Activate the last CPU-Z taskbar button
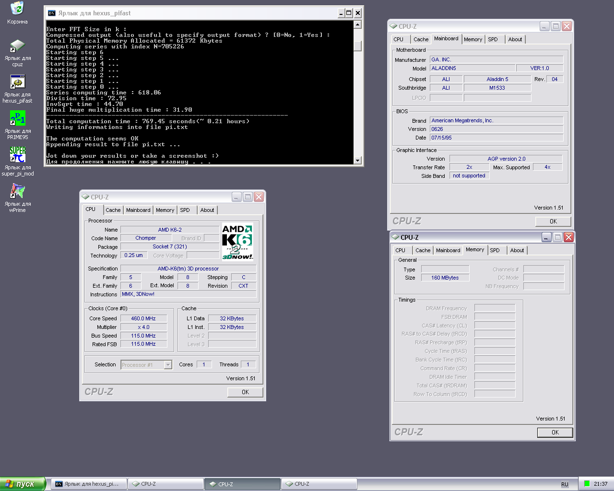Image resolution: width=614 pixels, height=491 pixels. 319,484
